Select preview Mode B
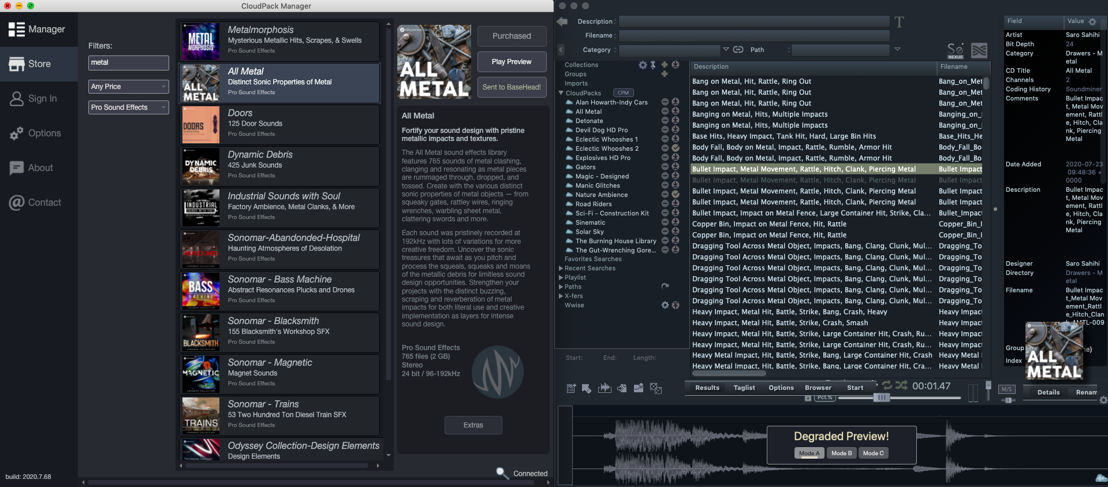This screenshot has width=1108, height=487. point(841,453)
